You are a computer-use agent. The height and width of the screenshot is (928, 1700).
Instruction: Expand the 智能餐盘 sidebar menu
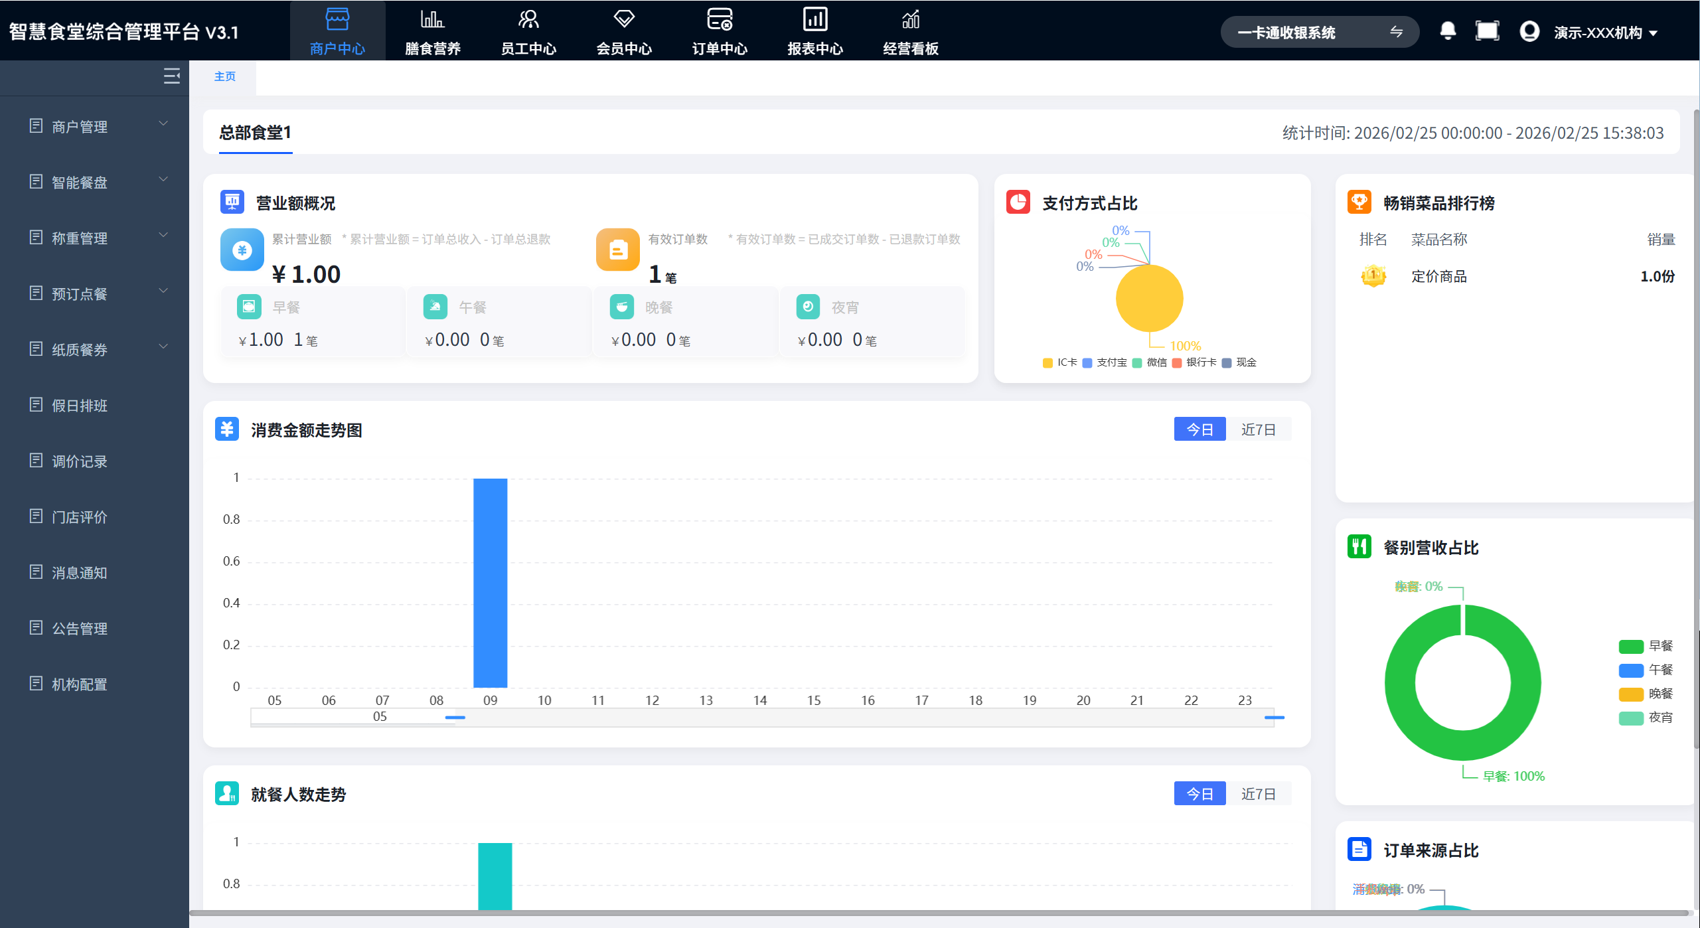coord(94,182)
